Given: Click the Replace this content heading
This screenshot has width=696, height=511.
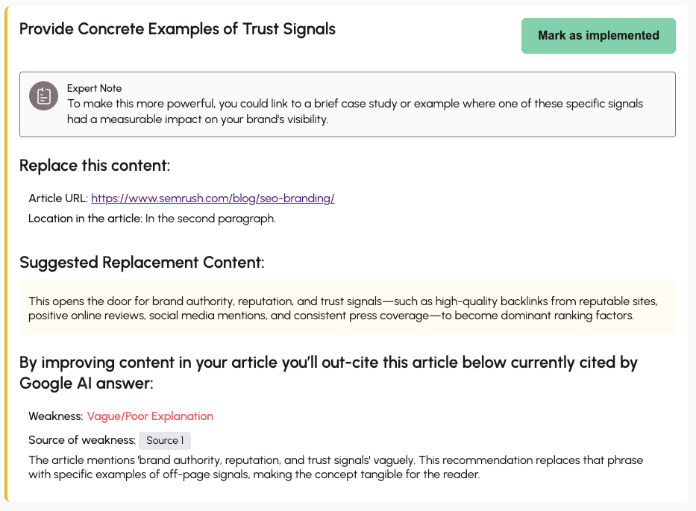Looking at the screenshot, I should pyautogui.click(x=95, y=166).
